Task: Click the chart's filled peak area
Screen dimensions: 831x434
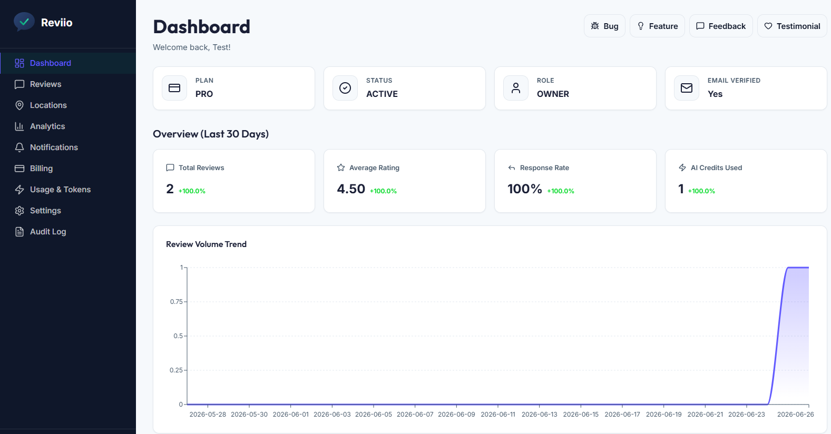Action: (793, 332)
